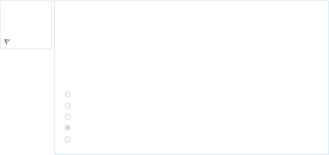Click inside the gray-bordered left info box
The height and width of the screenshot is (155, 329).
[x=26, y=24]
